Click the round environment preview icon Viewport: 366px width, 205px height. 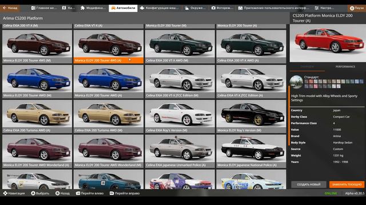(296, 82)
